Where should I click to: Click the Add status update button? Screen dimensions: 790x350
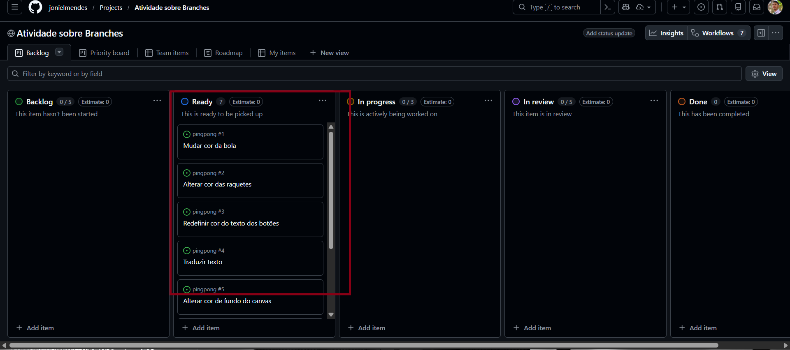[x=609, y=33]
